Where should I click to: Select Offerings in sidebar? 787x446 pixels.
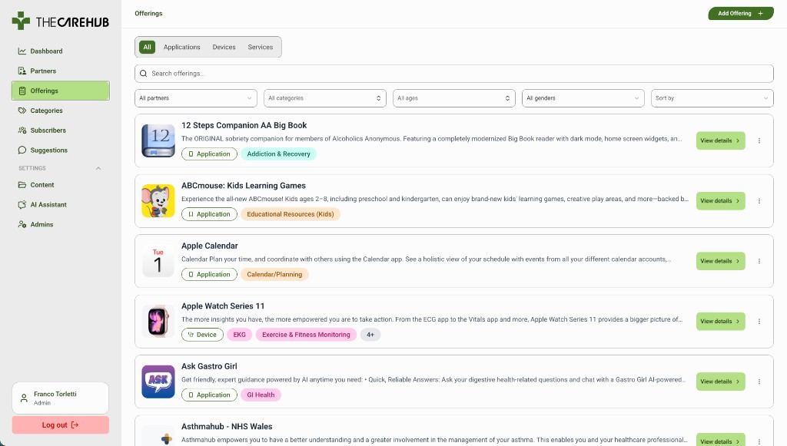(x=60, y=91)
